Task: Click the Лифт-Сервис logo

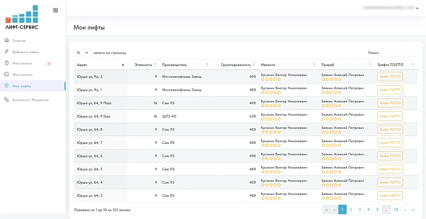Action: 22,17
